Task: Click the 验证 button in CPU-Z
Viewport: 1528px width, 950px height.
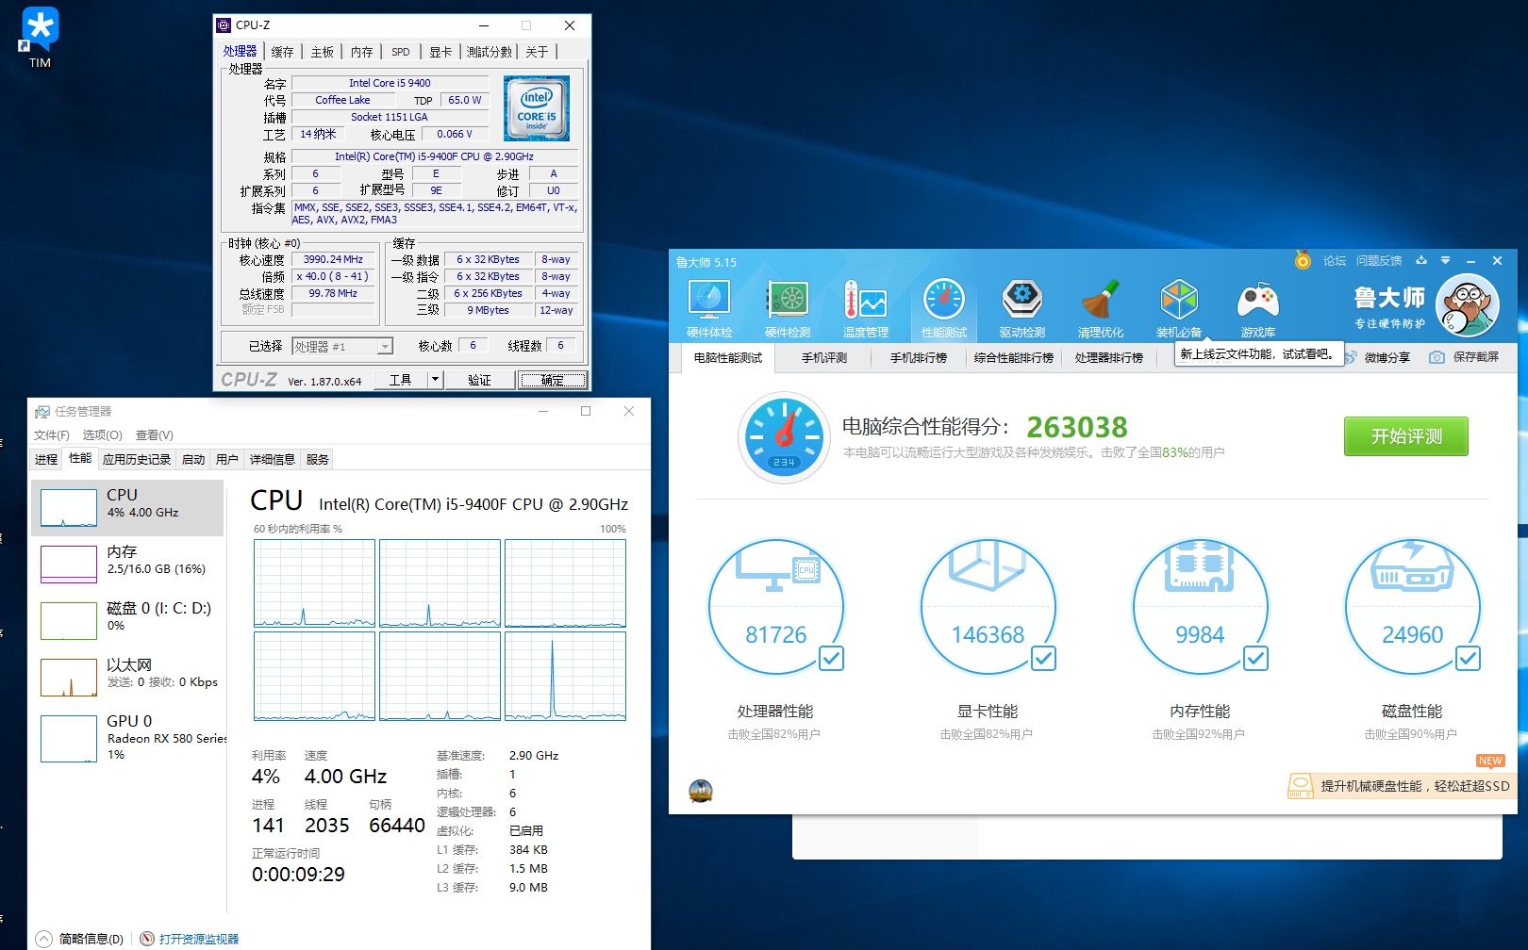Action: click(480, 380)
